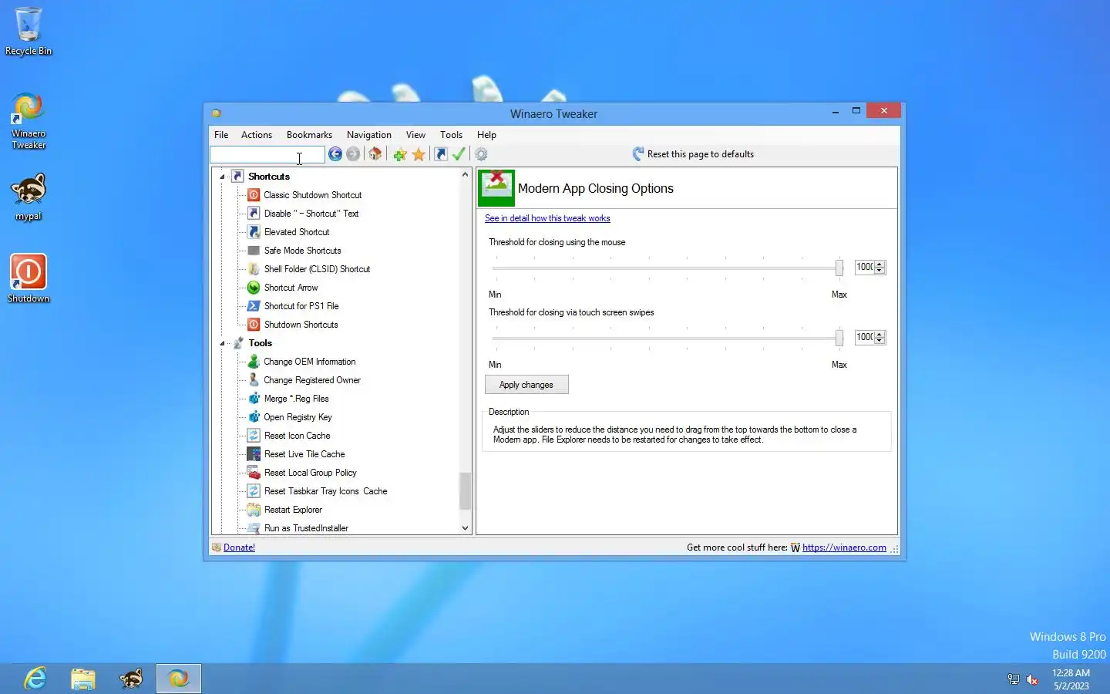
Task: Select Classic Shutdown Shortcut item
Action: (x=312, y=195)
